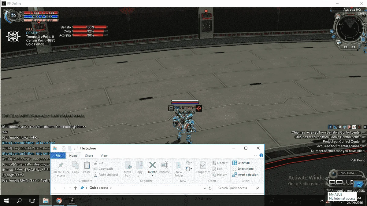Click the Paste clipboard icon
Viewport: 367px width, 206px height.
pos(87,165)
